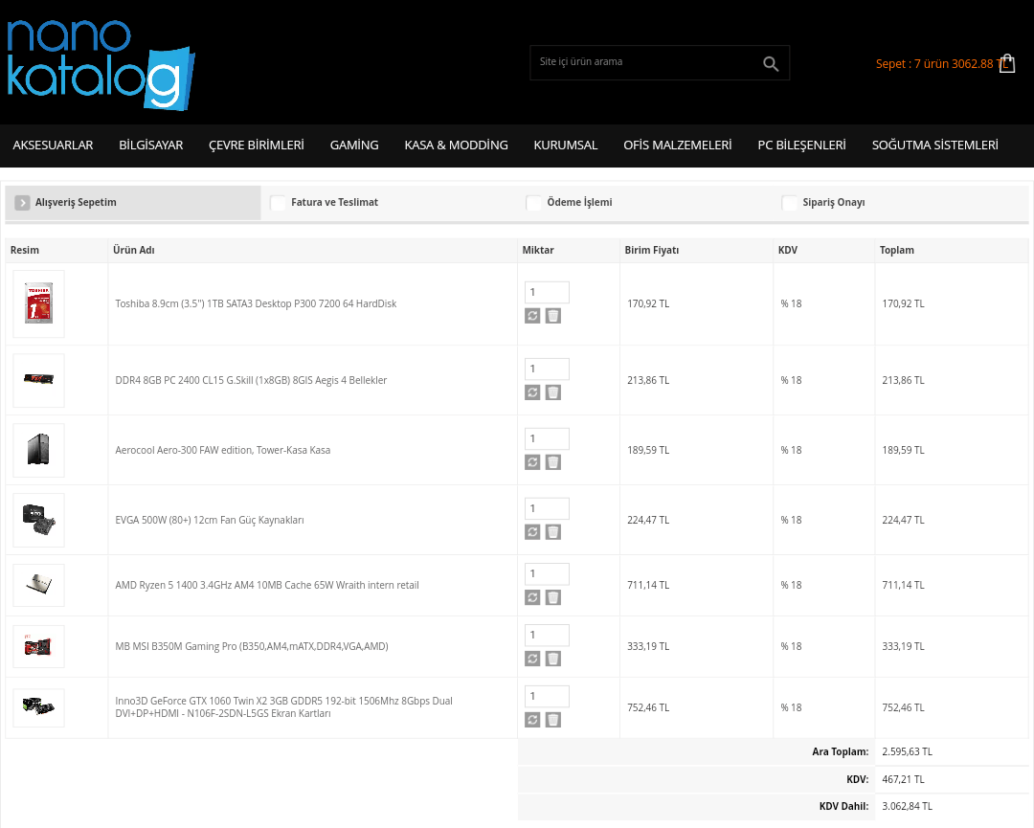
Task: Click quantity field for MSI B350M
Action: tap(547, 635)
